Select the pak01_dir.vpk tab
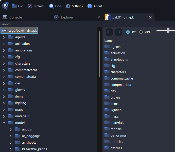The image size is (175, 152). tap(123, 17)
